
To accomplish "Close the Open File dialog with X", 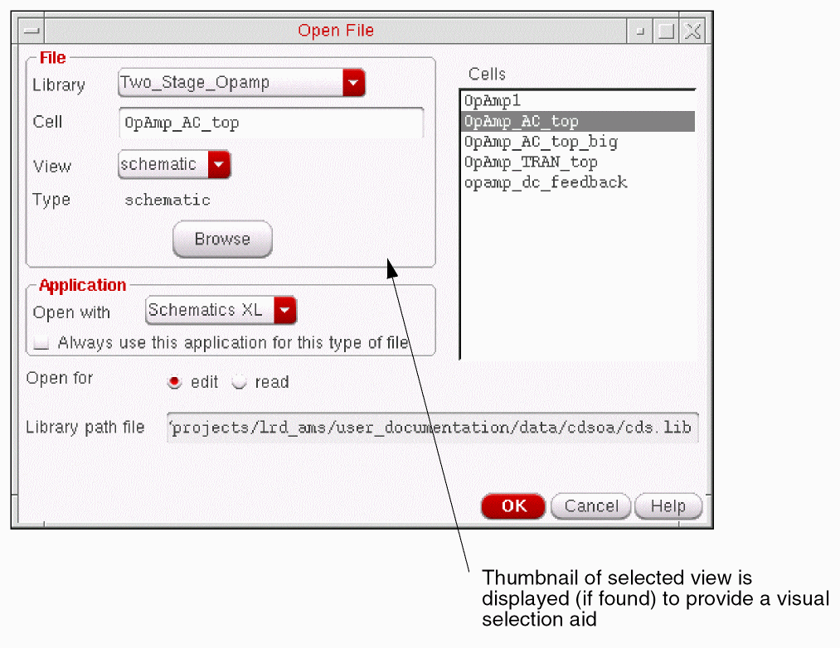I will [x=692, y=31].
